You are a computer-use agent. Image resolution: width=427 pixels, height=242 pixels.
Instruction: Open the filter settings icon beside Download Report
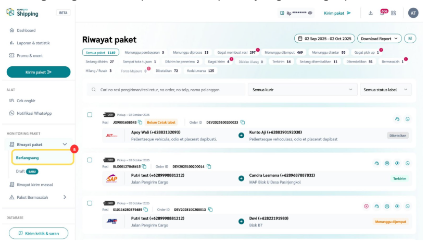point(410,39)
